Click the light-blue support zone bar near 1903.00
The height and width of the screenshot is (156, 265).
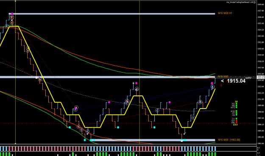153,140
